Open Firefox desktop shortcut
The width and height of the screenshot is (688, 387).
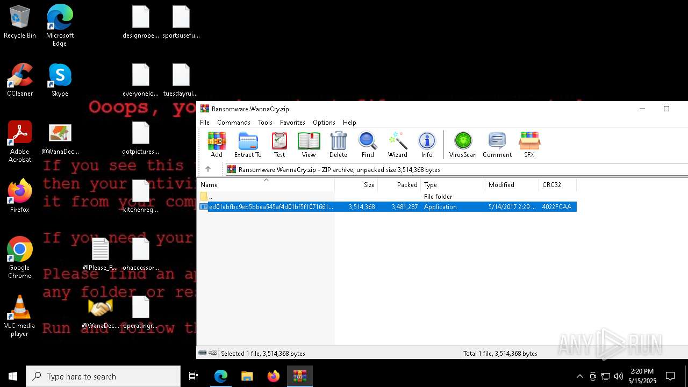tap(20, 196)
